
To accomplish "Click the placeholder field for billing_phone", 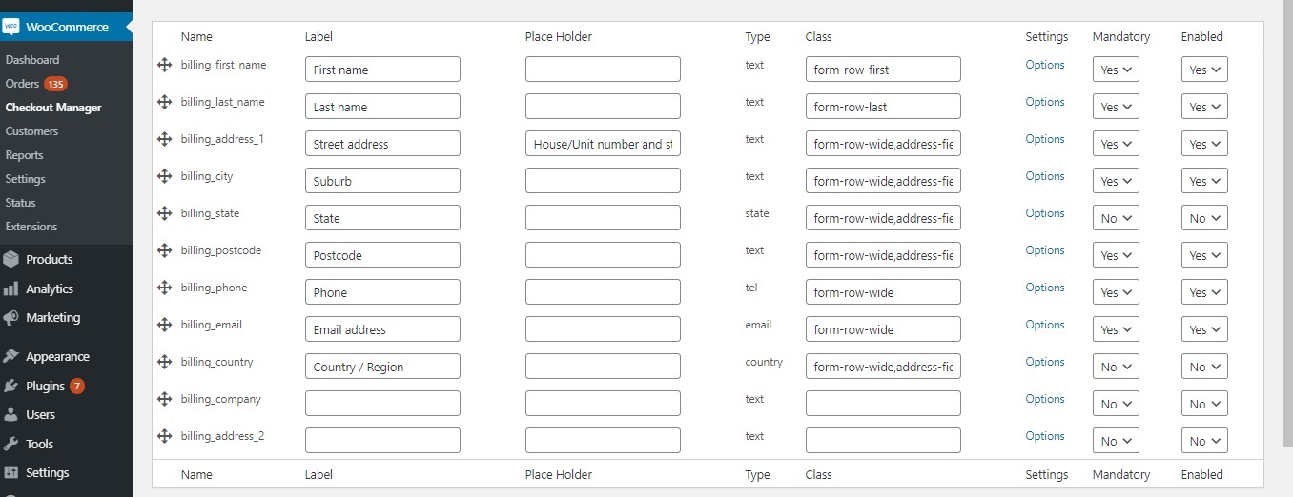I will click(x=603, y=292).
